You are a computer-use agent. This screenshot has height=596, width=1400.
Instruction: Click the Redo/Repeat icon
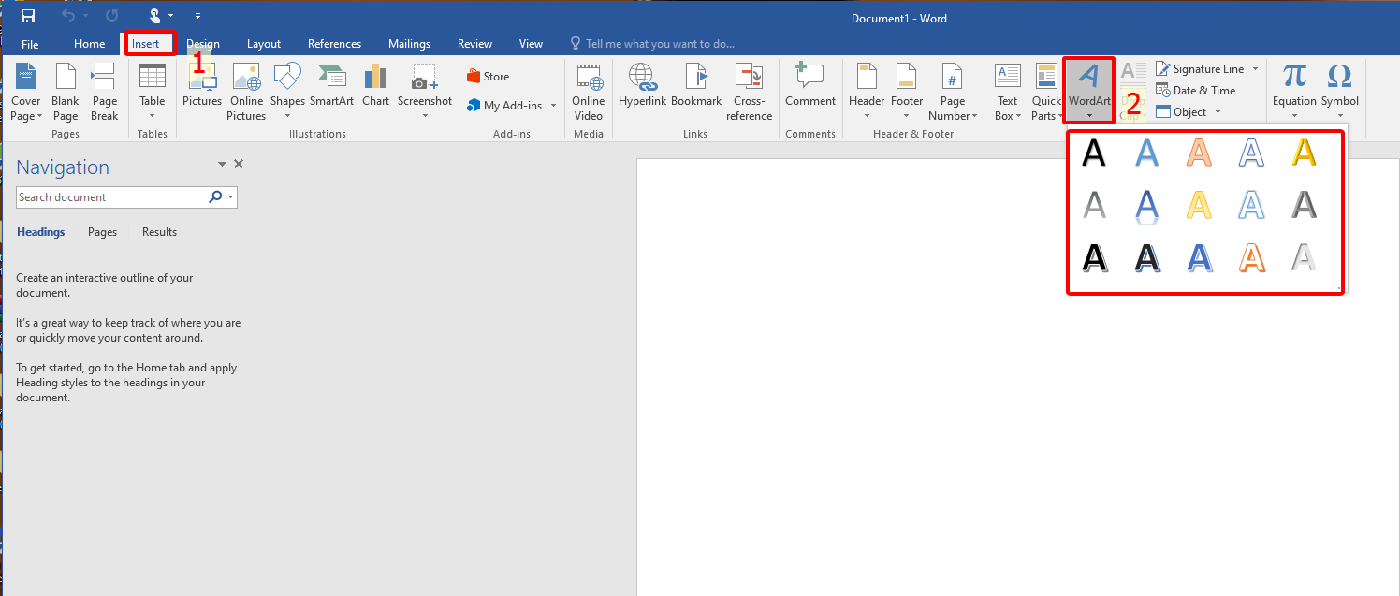112,16
